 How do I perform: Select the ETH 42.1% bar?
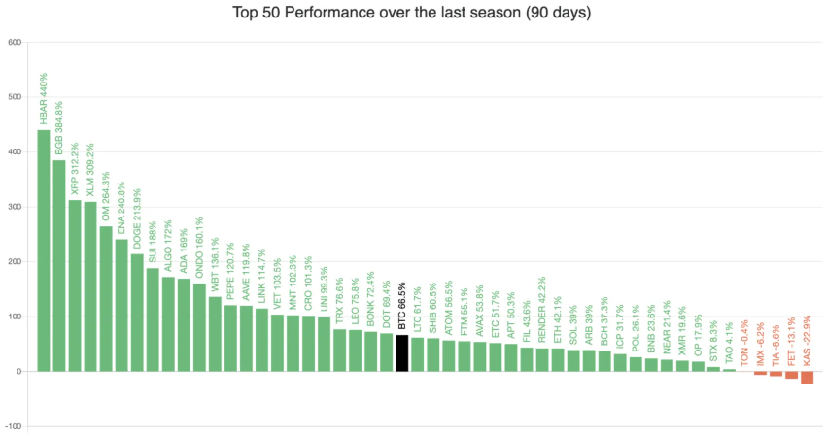click(x=557, y=360)
